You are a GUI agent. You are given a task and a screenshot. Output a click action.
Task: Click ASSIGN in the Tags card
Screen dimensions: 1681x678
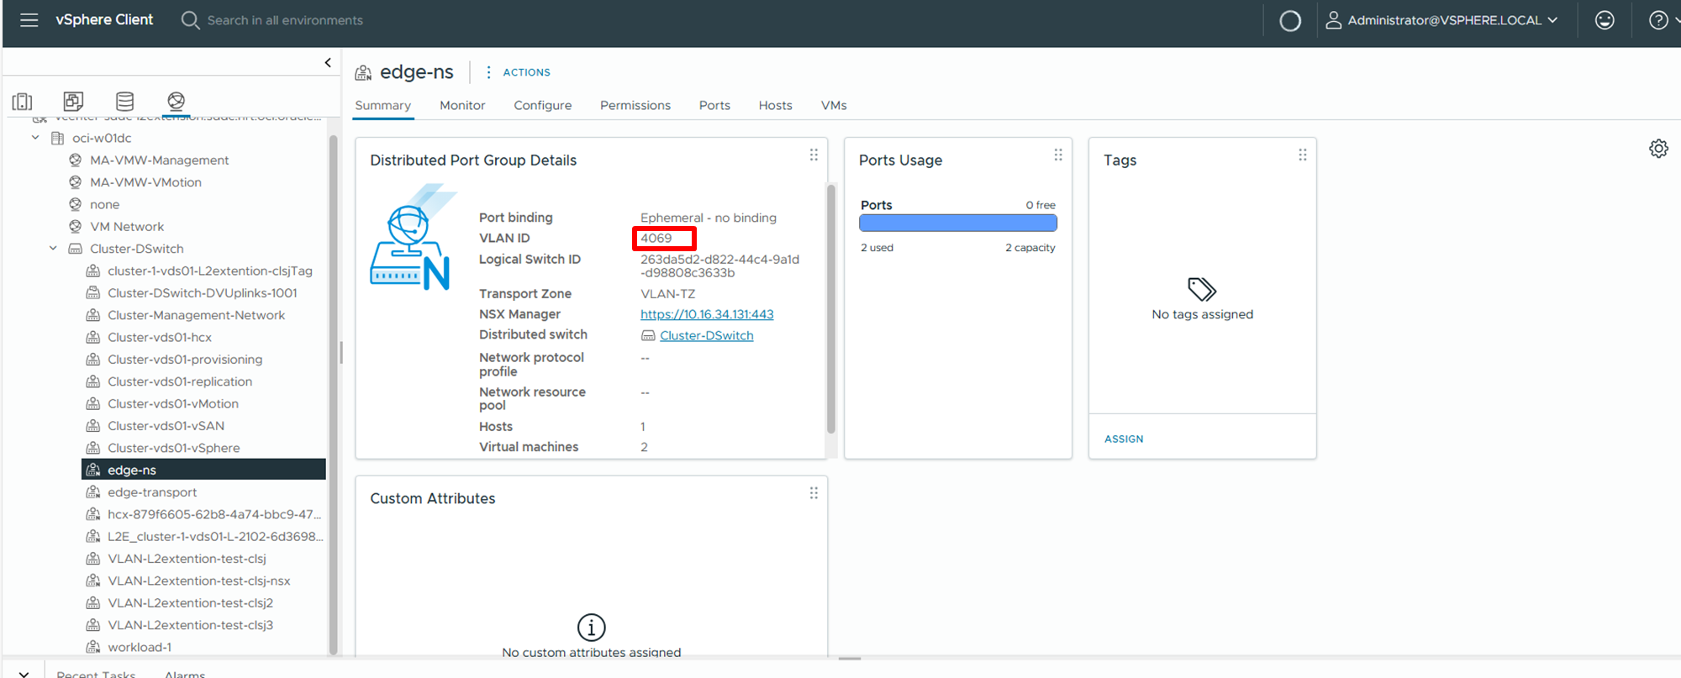pyautogui.click(x=1124, y=439)
